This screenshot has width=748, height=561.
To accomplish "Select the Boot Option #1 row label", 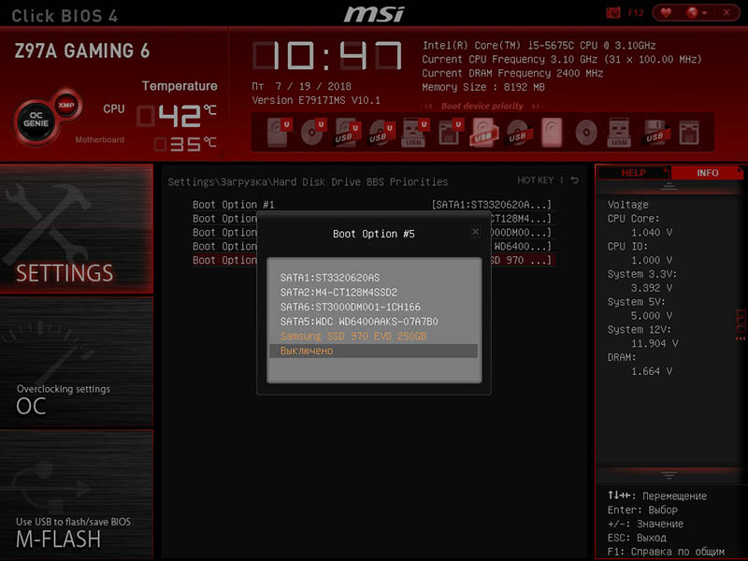I will point(233,205).
